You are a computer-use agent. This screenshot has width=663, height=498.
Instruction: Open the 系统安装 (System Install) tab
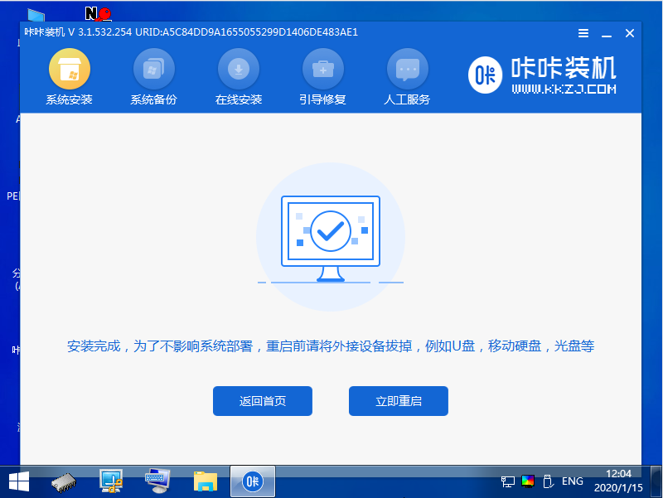[x=69, y=78]
